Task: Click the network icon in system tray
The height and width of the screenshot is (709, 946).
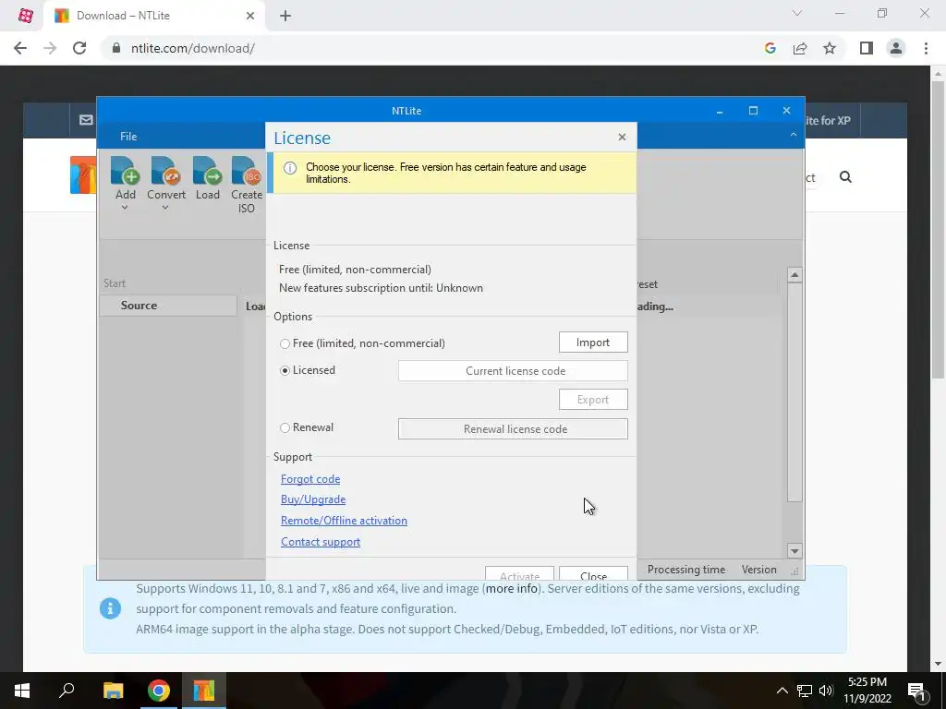Action: point(805,691)
